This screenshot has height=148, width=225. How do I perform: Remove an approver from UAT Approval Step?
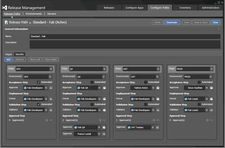coord(158,120)
